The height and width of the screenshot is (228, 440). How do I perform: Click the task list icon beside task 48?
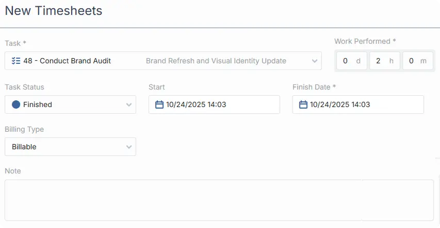click(x=16, y=61)
